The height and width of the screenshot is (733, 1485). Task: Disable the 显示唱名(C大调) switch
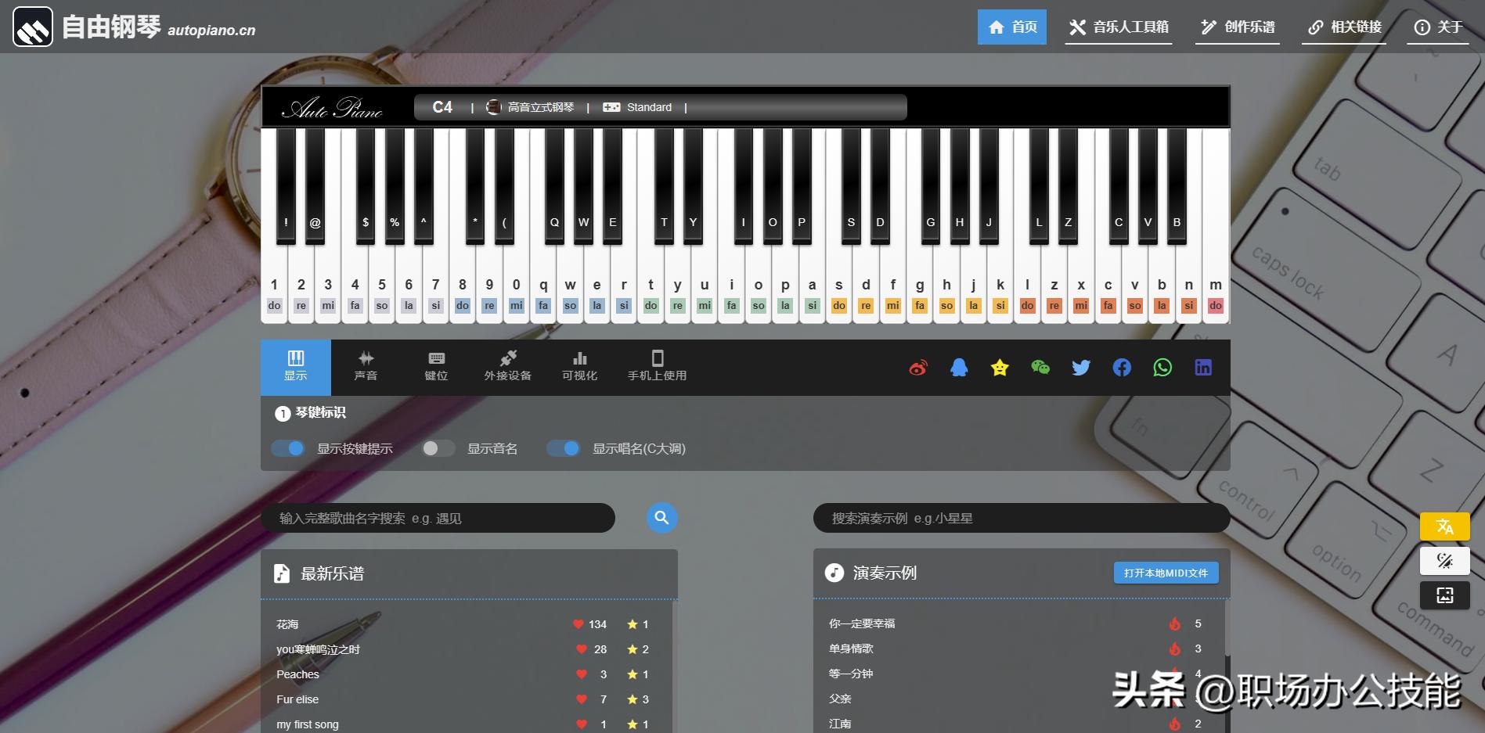[563, 448]
